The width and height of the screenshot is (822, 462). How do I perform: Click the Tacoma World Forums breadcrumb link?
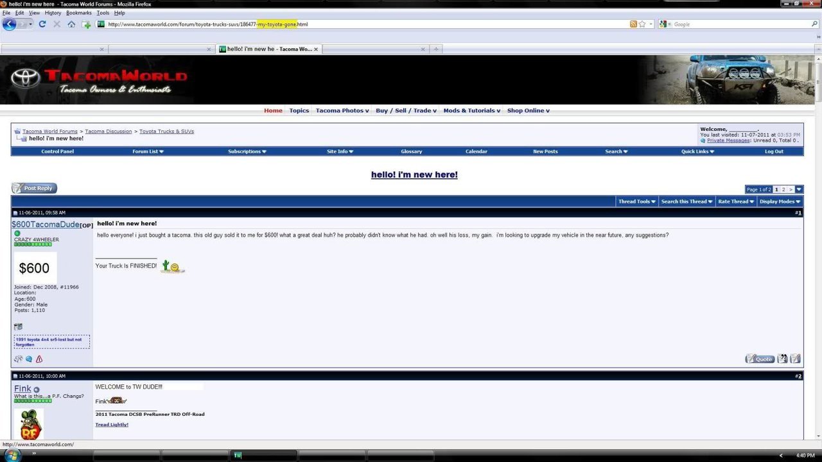click(50, 132)
